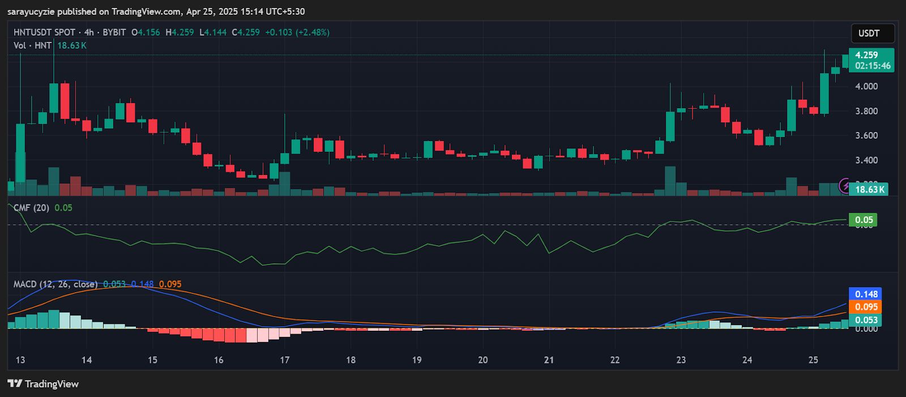Viewport: 906px width, 397px height.
Task: Click the teal 0.053 histogram value label
Action: pyautogui.click(x=866, y=320)
